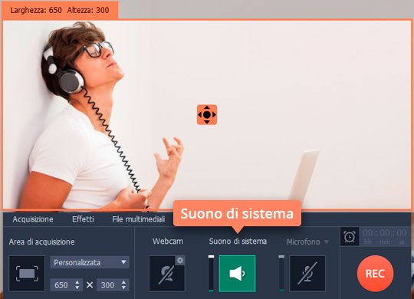Click the orange move-area crosshair handle

(x=207, y=115)
